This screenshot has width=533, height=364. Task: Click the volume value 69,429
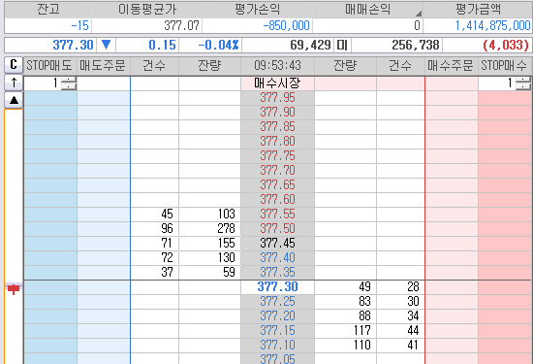310,45
